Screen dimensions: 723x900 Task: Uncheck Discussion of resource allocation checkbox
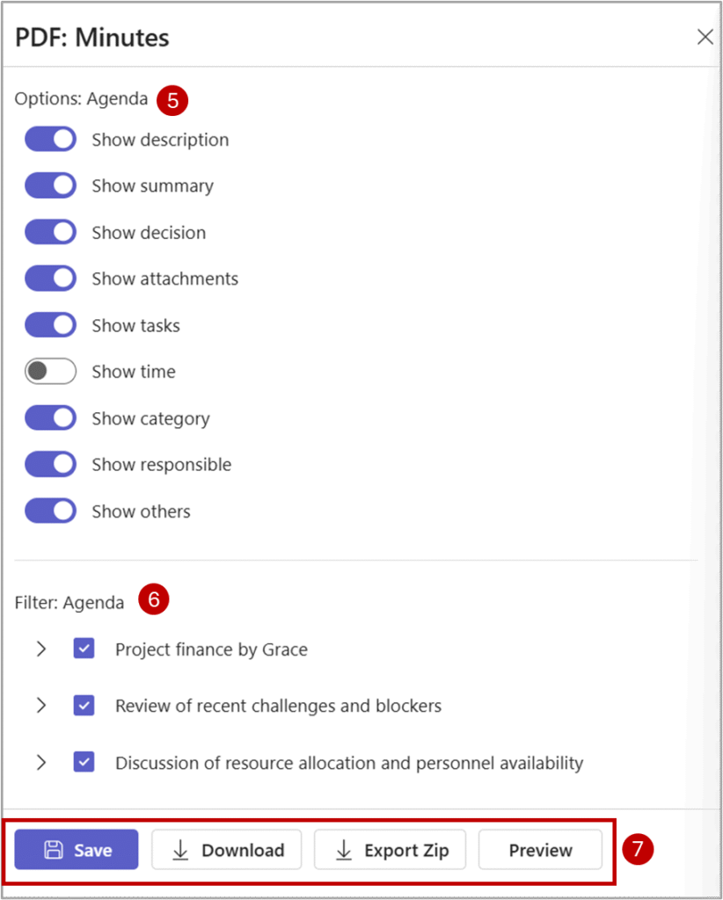[x=84, y=762]
